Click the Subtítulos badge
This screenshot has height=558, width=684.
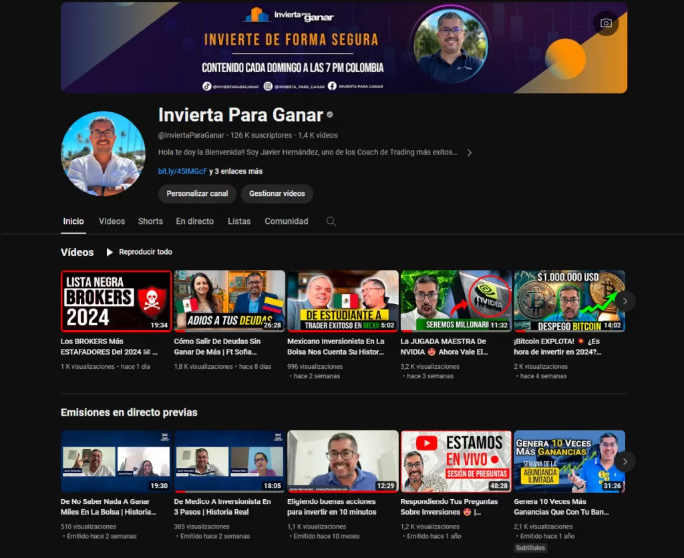(x=530, y=548)
